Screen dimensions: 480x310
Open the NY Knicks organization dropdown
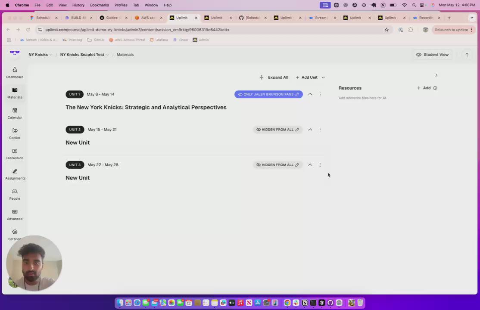pos(40,55)
